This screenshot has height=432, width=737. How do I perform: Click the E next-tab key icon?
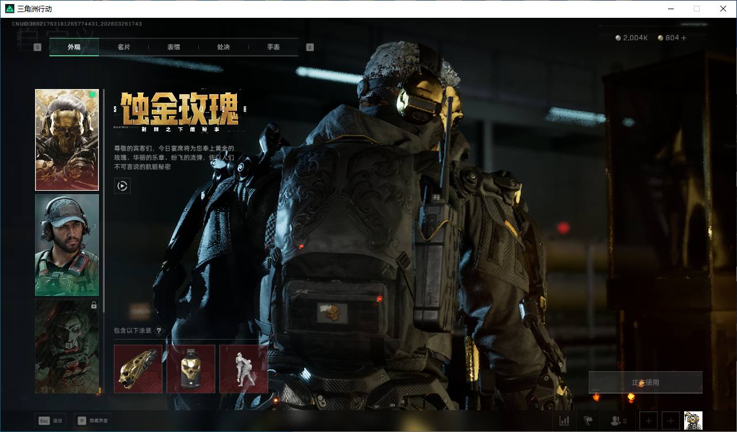(x=310, y=47)
